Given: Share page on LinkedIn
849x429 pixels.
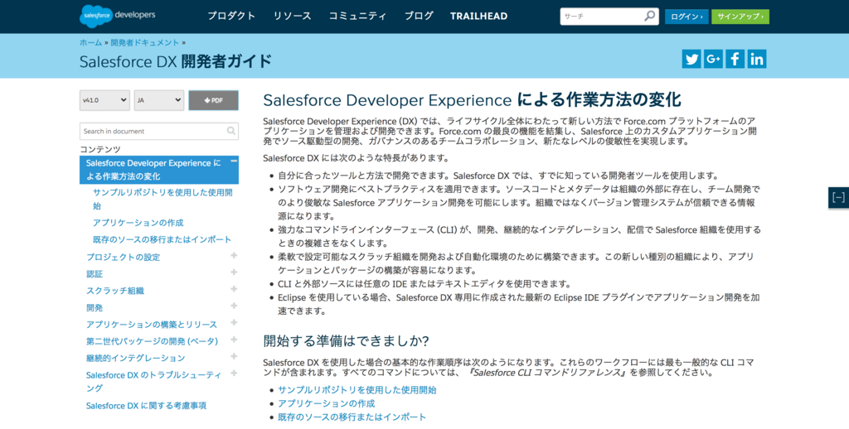Looking at the screenshot, I should (x=757, y=59).
